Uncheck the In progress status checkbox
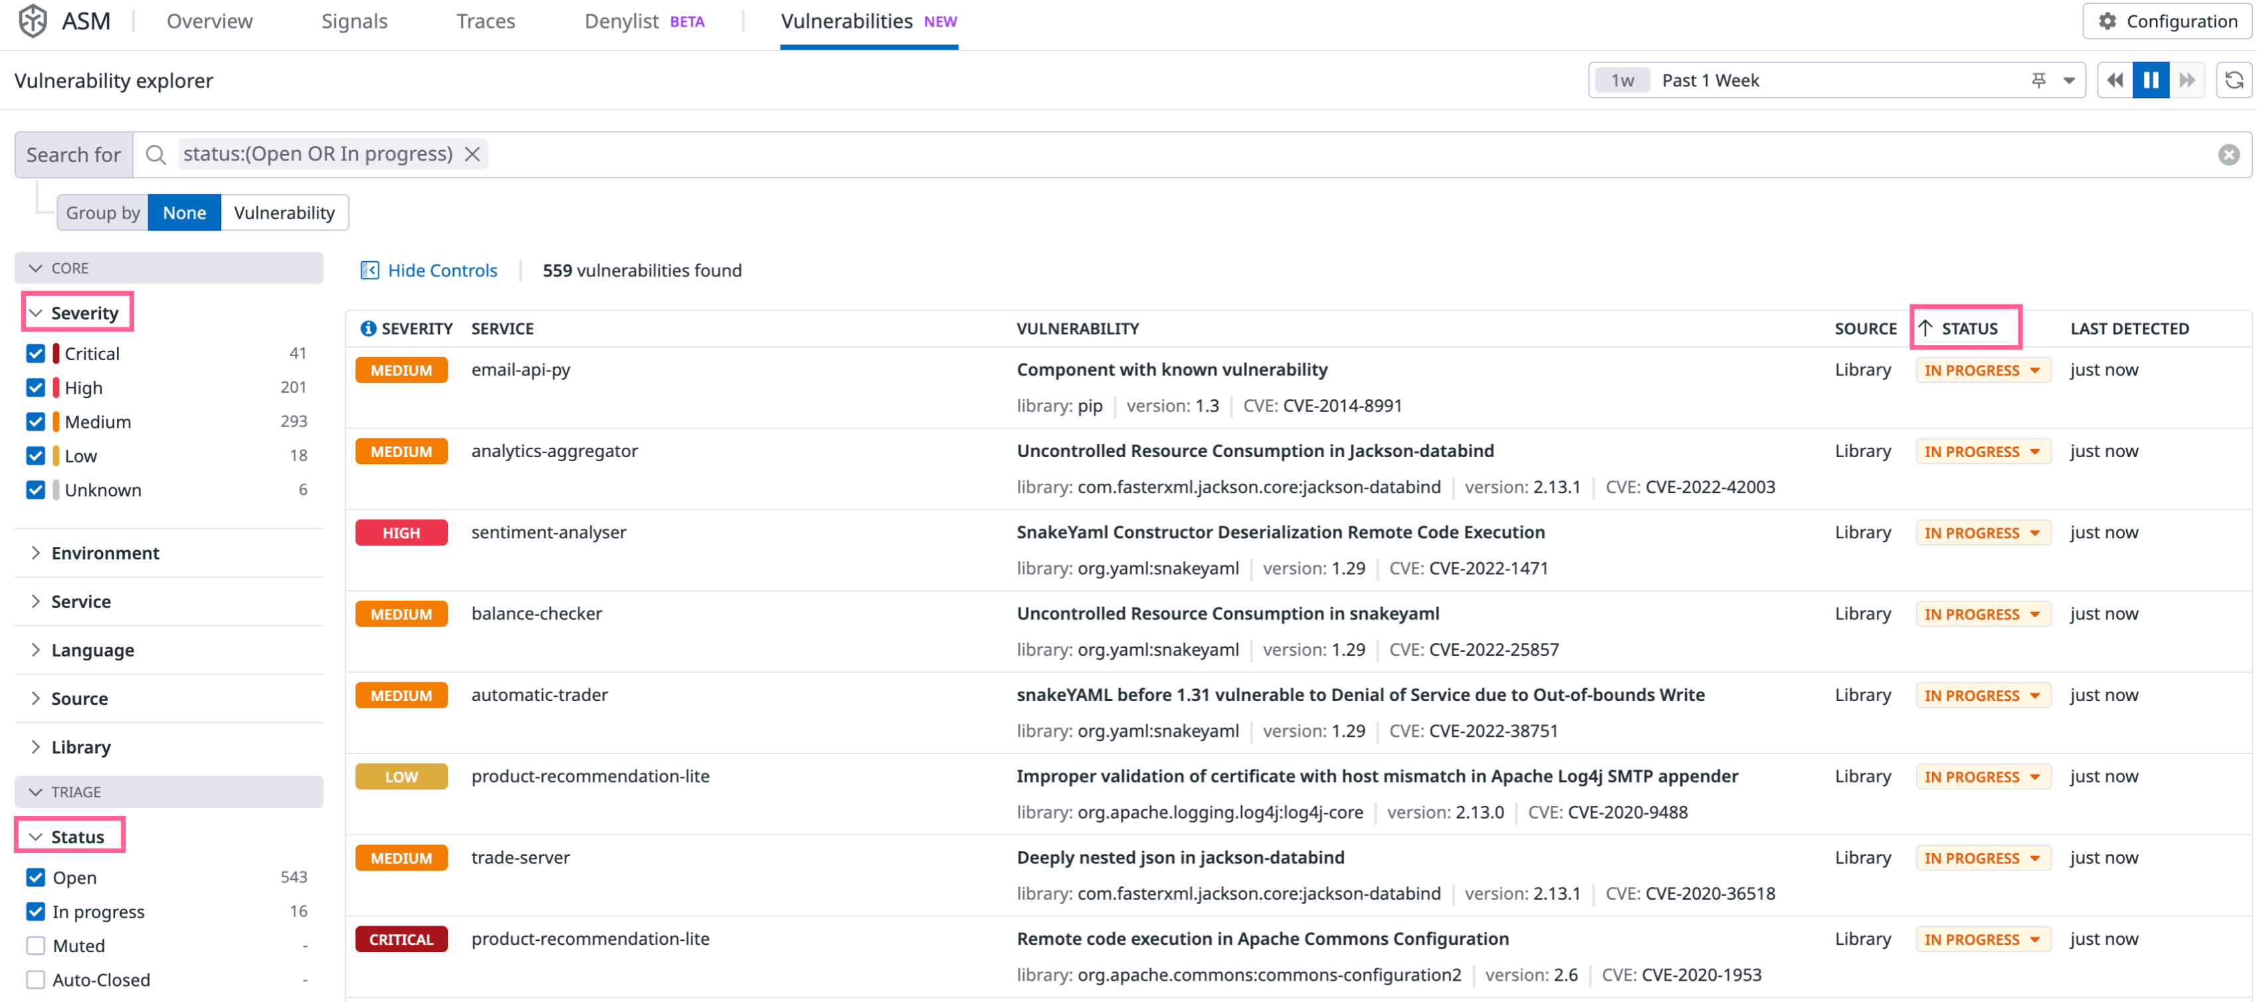Viewport: 2257px width, 1002px height. tap(36, 912)
